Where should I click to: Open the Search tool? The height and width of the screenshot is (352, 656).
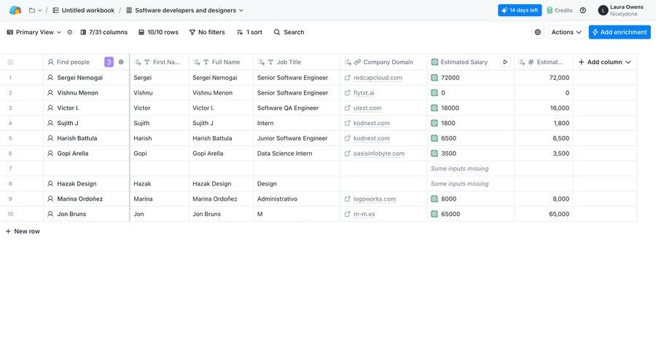point(289,32)
